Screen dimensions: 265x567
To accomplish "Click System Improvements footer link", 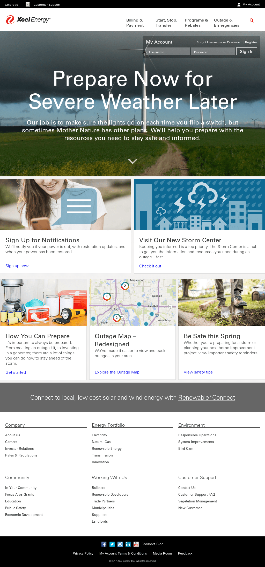I will pyautogui.click(x=196, y=442).
